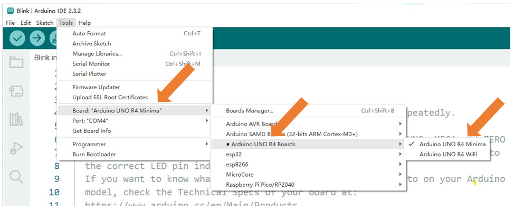The height and width of the screenshot is (210, 514).
Task: Click Get Board Info menu entry
Action: [x=135, y=131]
